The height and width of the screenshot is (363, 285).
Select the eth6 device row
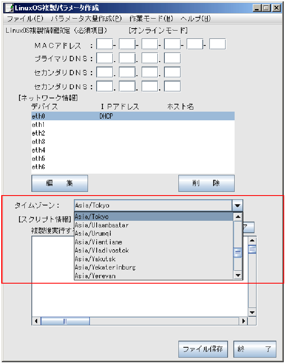coord(133,167)
